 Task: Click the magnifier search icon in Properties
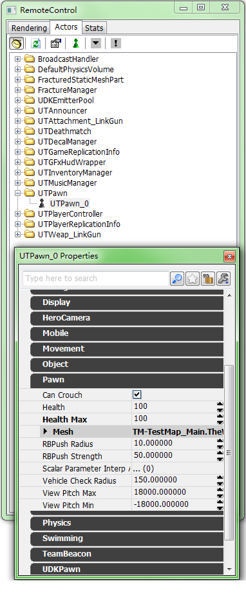(x=177, y=279)
